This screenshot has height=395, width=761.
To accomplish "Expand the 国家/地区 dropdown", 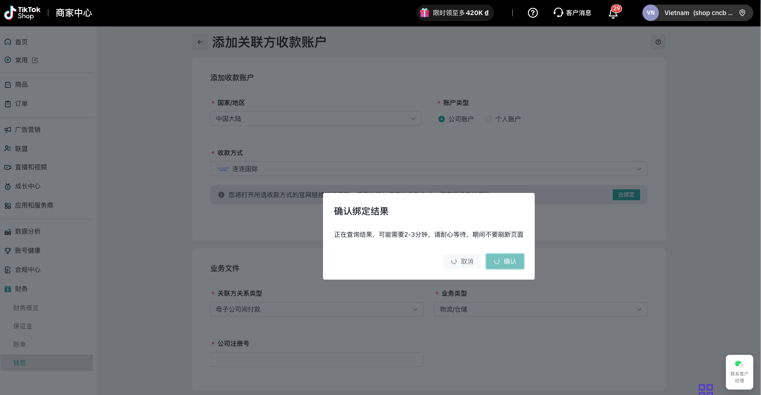I will (315, 119).
